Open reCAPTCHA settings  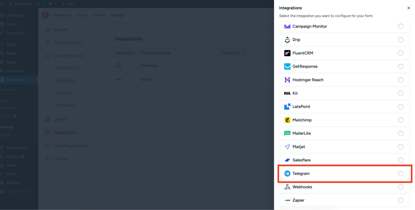pyautogui.click(x=67, y=68)
